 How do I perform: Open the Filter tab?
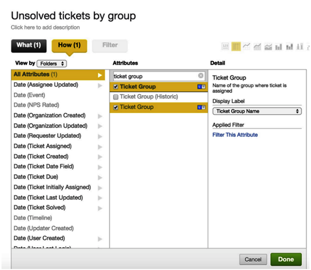click(110, 45)
